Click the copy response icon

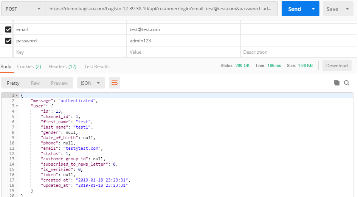(336, 83)
